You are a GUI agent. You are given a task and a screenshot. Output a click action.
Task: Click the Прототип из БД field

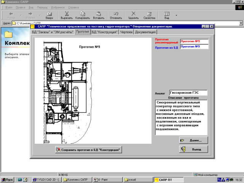point(194,47)
